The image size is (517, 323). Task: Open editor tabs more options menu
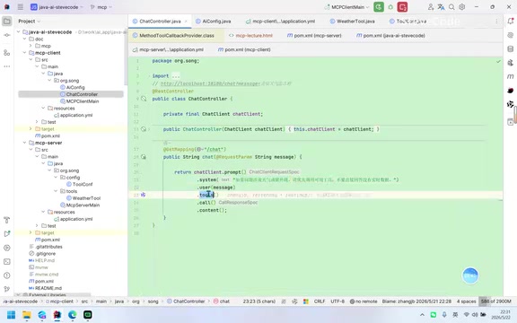pyautogui.click(x=496, y=22)
